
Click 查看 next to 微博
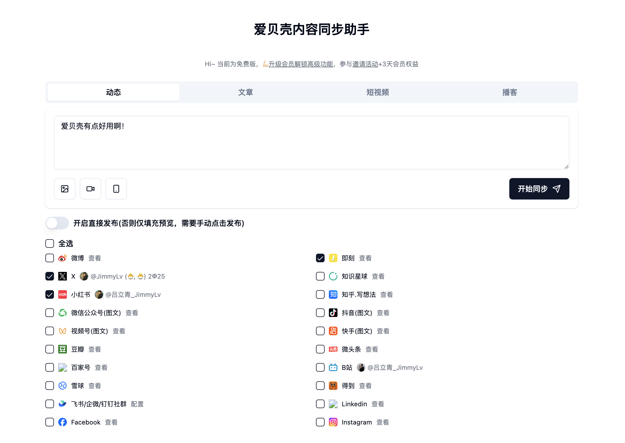click(x=95, y=258)
